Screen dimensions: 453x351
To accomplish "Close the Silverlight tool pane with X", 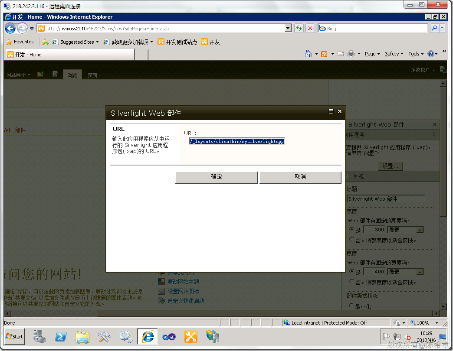I will tap(434, 124).
